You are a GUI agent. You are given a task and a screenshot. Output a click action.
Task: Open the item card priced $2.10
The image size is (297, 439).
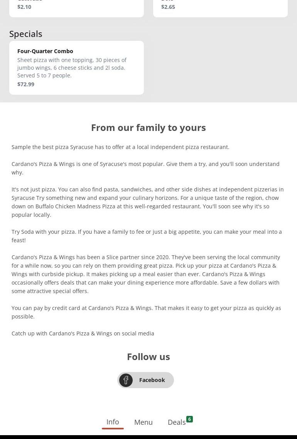(x=76, y=8)
